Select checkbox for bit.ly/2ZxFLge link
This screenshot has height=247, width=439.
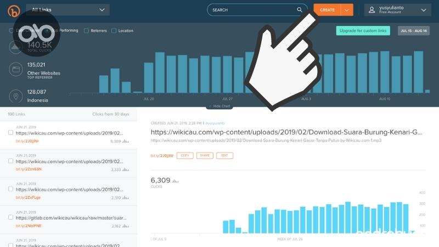10,189
